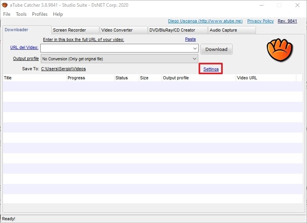Screen dimensions: 307x223
Task: Click the Paste link
Action: 190,39
